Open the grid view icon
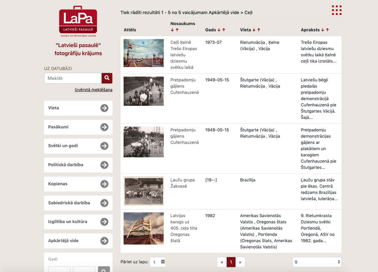 click(x=337, y=10)
